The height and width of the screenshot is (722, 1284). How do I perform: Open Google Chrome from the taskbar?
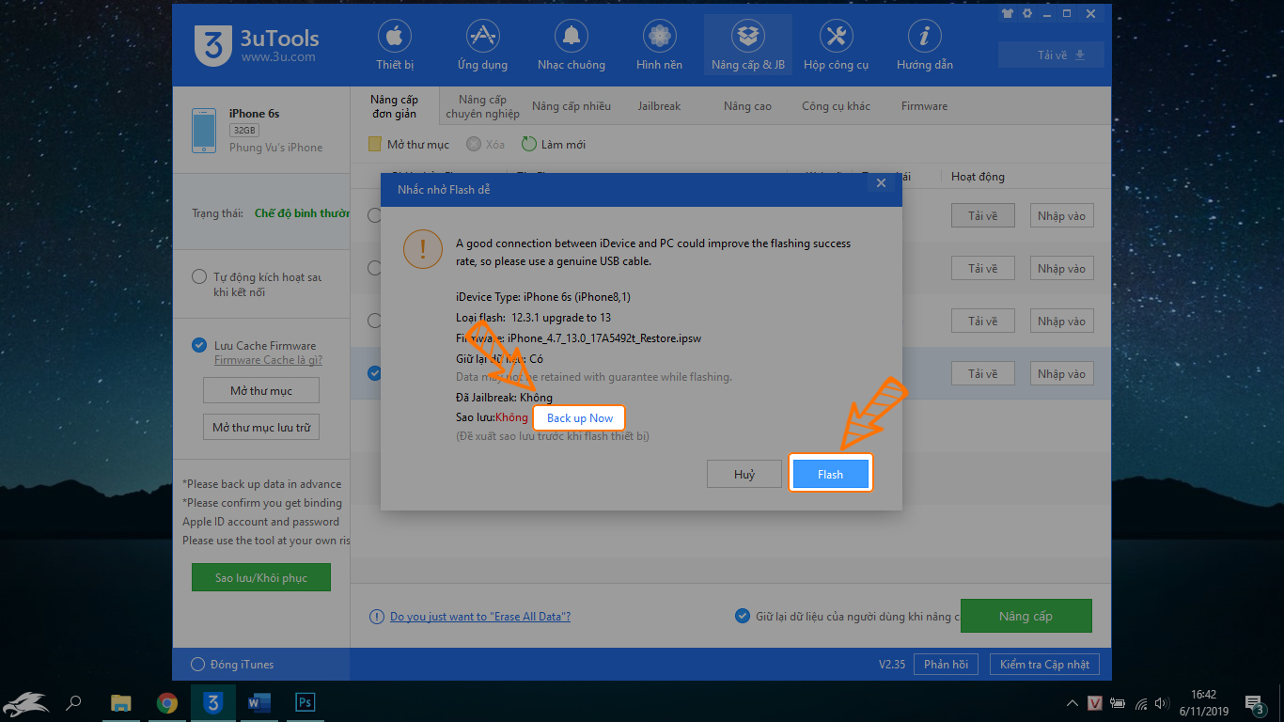167,702
